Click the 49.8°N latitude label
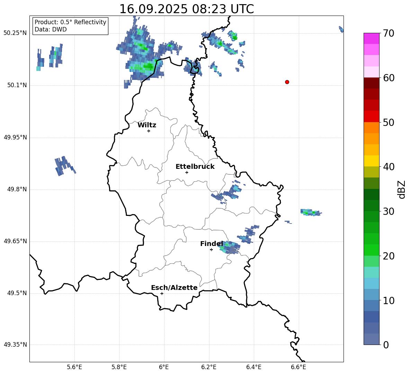Screen dimensions: 410x374 [17, 189]
